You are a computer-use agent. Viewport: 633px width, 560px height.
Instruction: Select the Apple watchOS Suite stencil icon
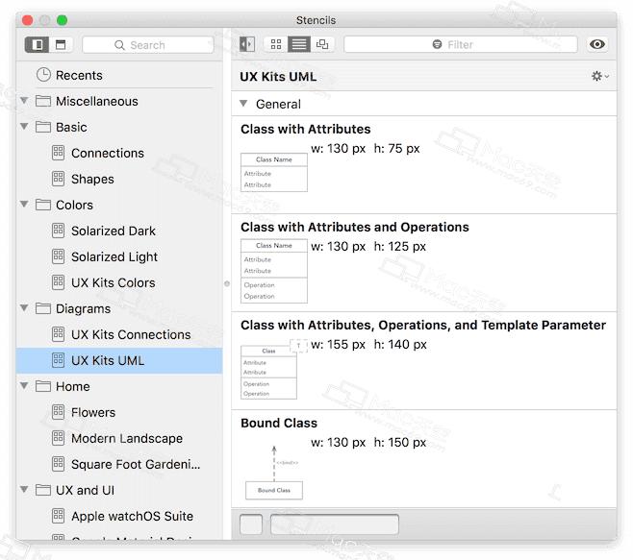58,516
